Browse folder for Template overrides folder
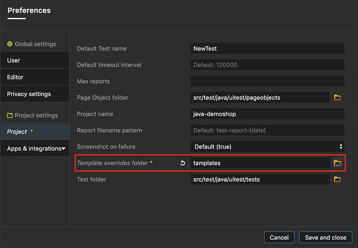 point(337,163)
